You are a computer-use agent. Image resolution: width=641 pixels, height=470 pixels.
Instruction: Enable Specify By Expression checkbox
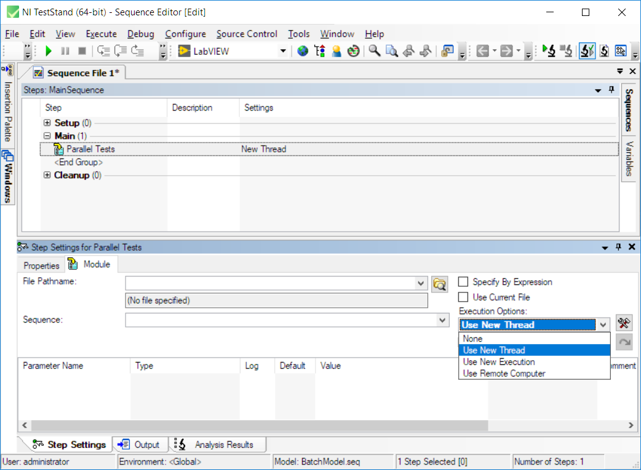pos(464,282)
